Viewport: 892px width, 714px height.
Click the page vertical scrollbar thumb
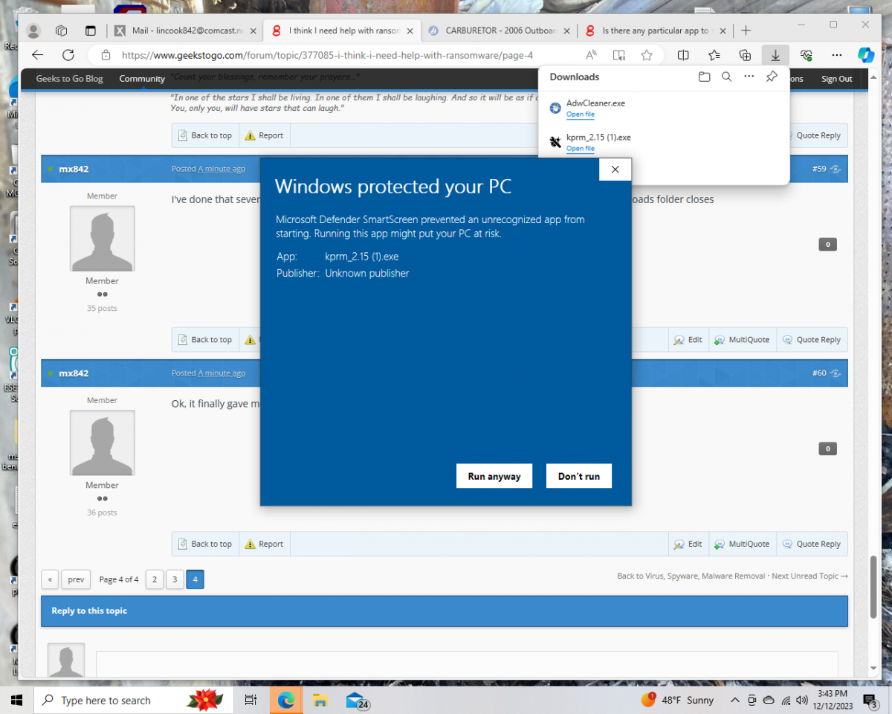[873, 586]
